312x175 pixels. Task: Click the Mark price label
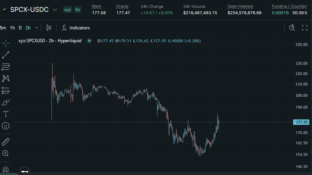point(96,6)
